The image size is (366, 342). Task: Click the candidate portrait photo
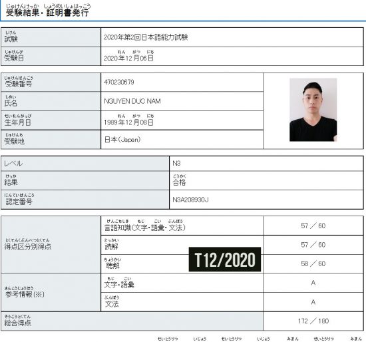[313, 110]
